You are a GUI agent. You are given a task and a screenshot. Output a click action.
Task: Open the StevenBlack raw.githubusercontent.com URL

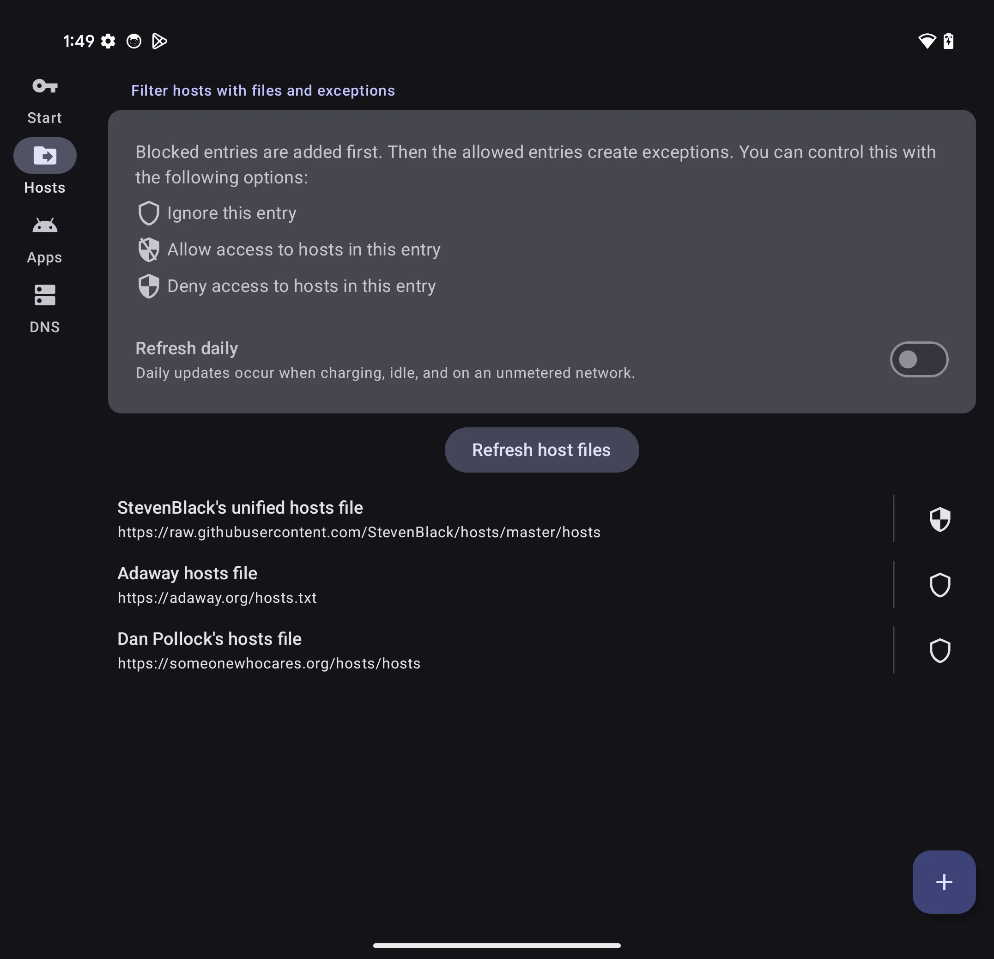[x=358, y=533]
